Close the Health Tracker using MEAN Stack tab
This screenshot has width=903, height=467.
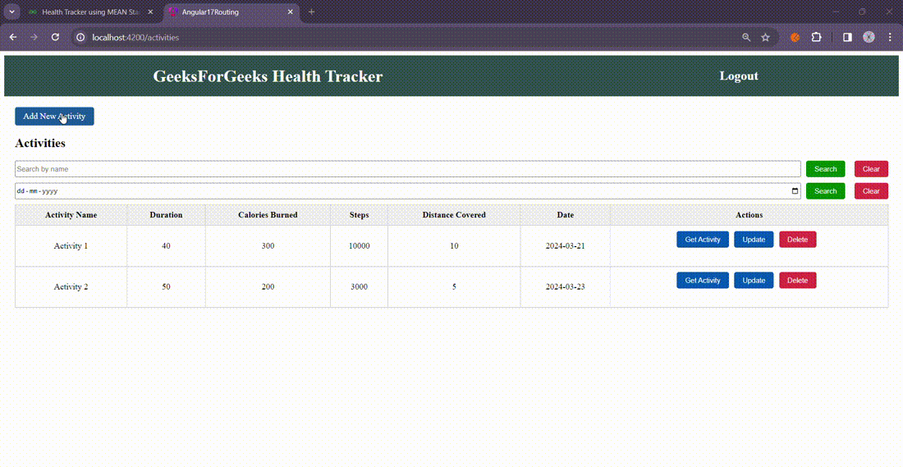pyautogui.click(x=150, y=11)
